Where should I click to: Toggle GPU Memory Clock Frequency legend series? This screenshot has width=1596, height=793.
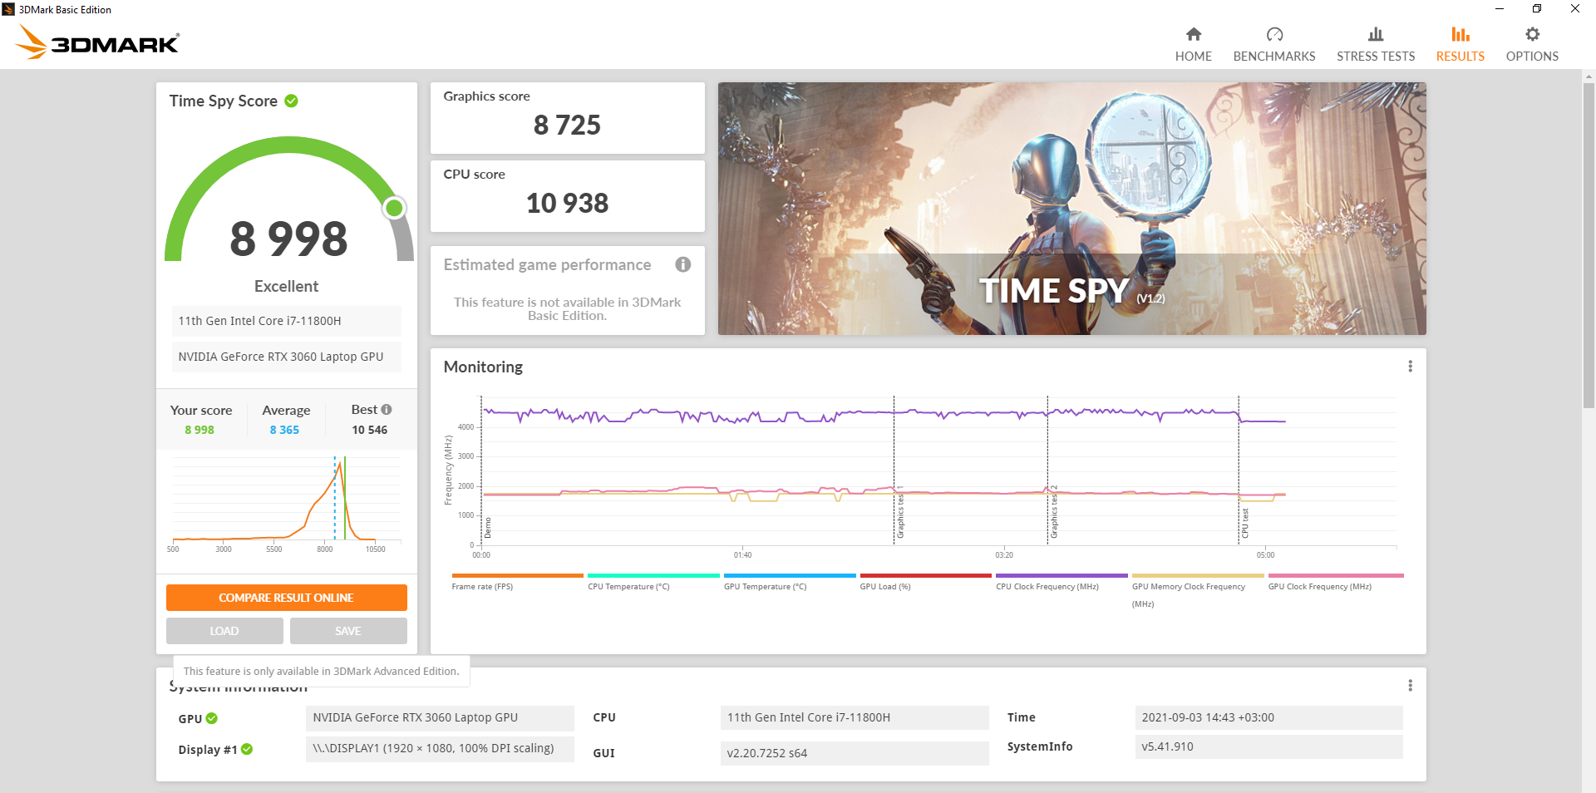click(x=1198, y=590)
